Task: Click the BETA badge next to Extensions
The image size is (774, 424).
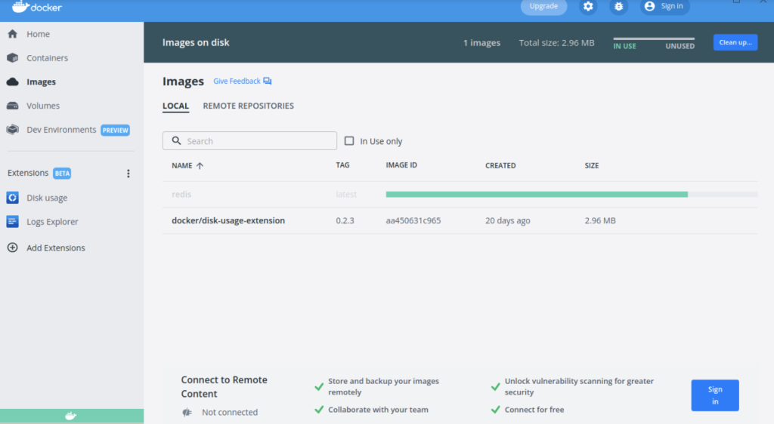Action: pyautogui.click(x=62, y=174)
